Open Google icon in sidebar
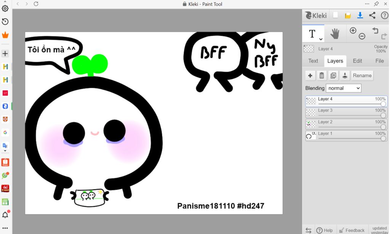390x234 pixels. (5, 132)
